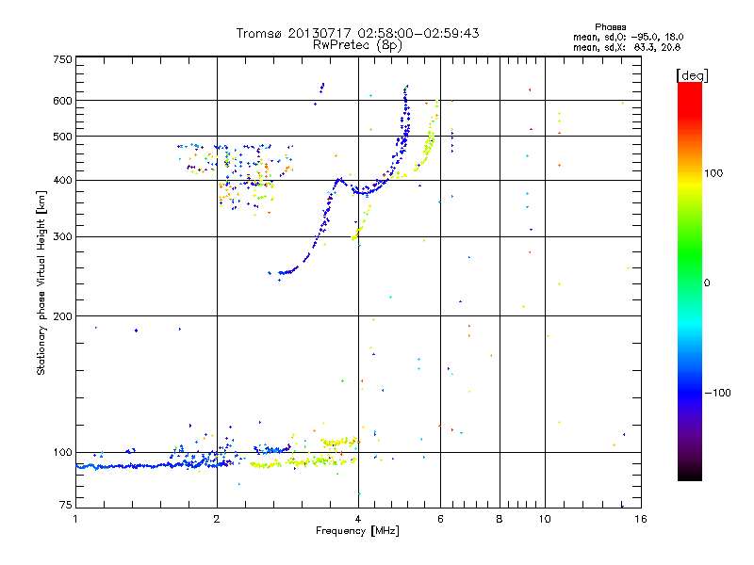Click the "[deg]" colorbar unit label
754x565 pixels.
[692, 75]
